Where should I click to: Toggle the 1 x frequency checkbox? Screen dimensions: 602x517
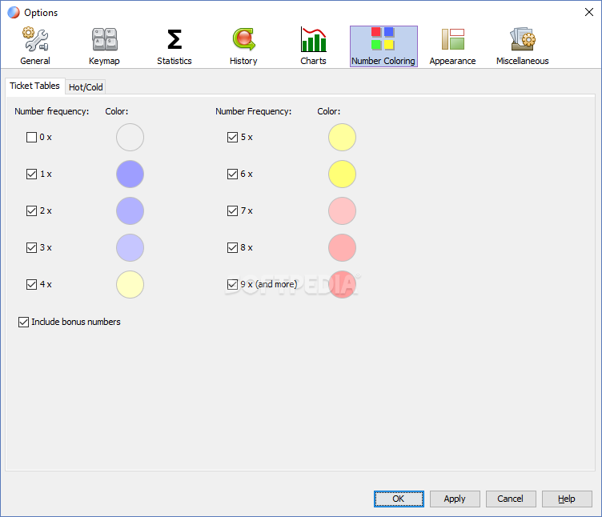click(31, 174)
